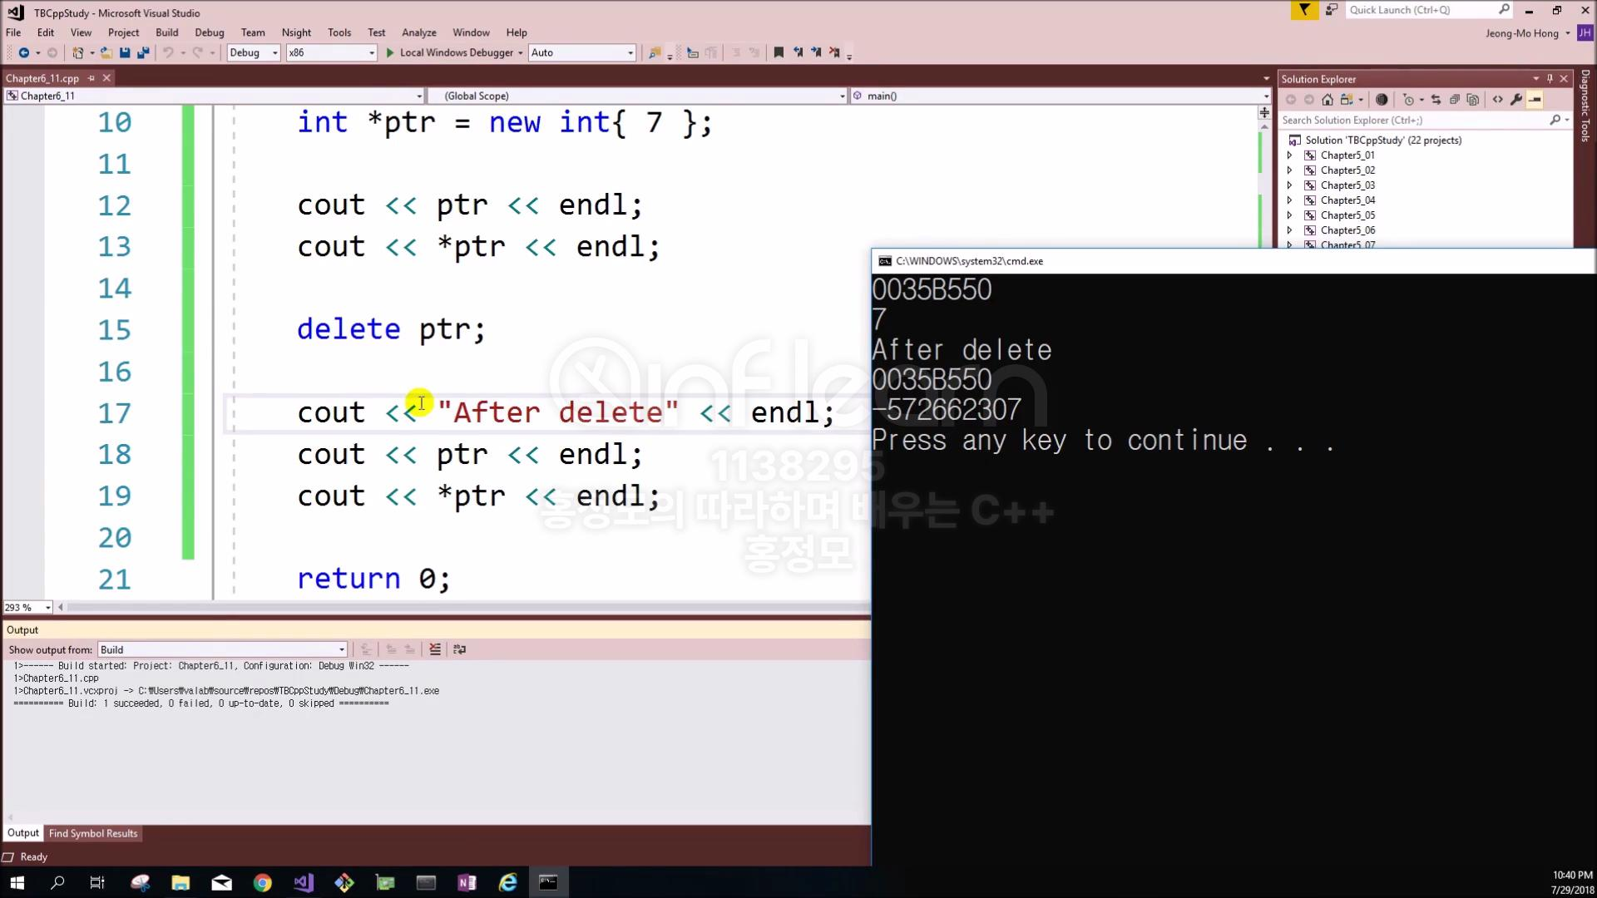The height and width of the screenshot is (898, 1597).
Task: Click the toolbar bookmark icon
Action: tap(779, 52)
